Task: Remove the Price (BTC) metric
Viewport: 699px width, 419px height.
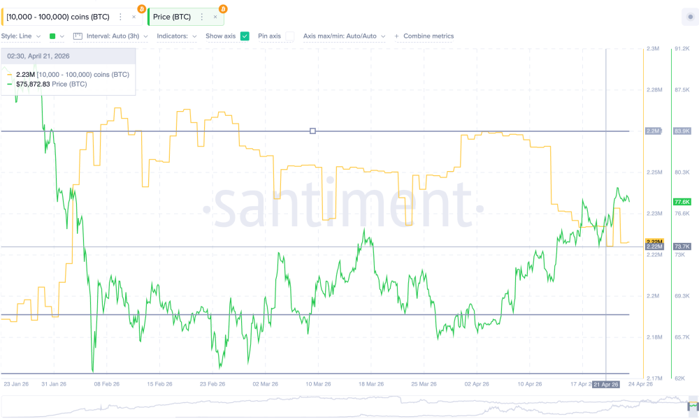Action: pyautogui.click(x=215, y=17)
